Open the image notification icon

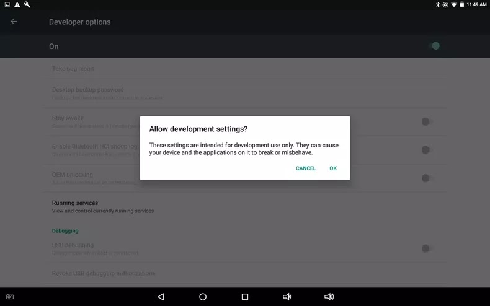click(7, 5)
